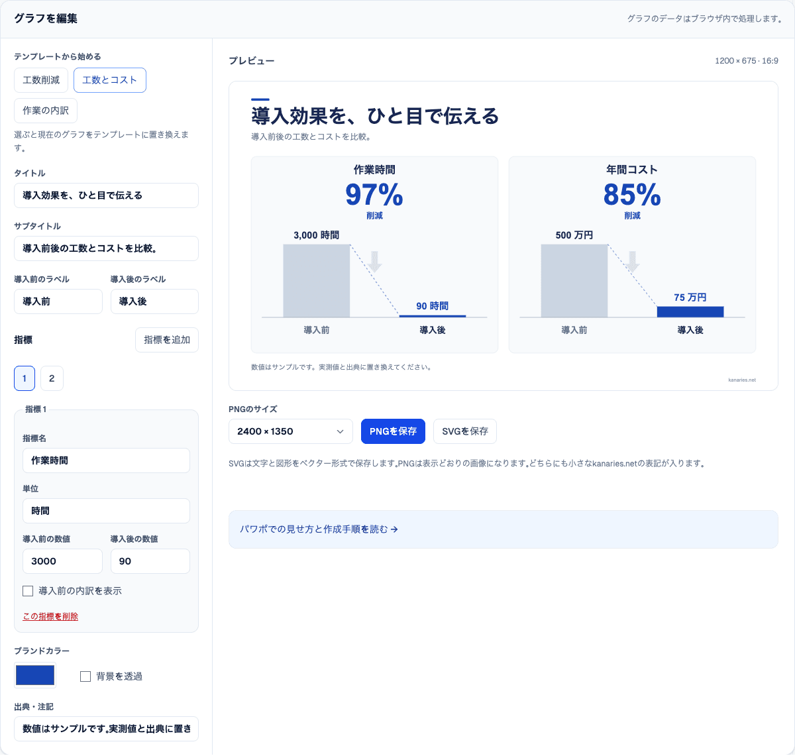The image size is (795, 756).
Task: Click the 指標を追加 button
Action: pyautogui.click(x=167, y=340)
